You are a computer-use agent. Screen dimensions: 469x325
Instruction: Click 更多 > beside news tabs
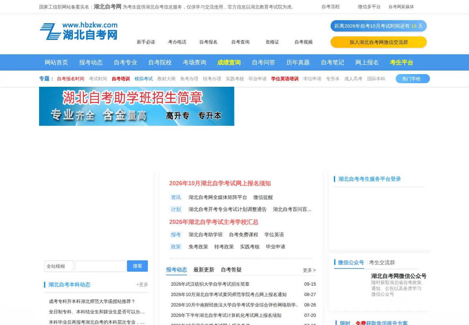tap(309, 270)
